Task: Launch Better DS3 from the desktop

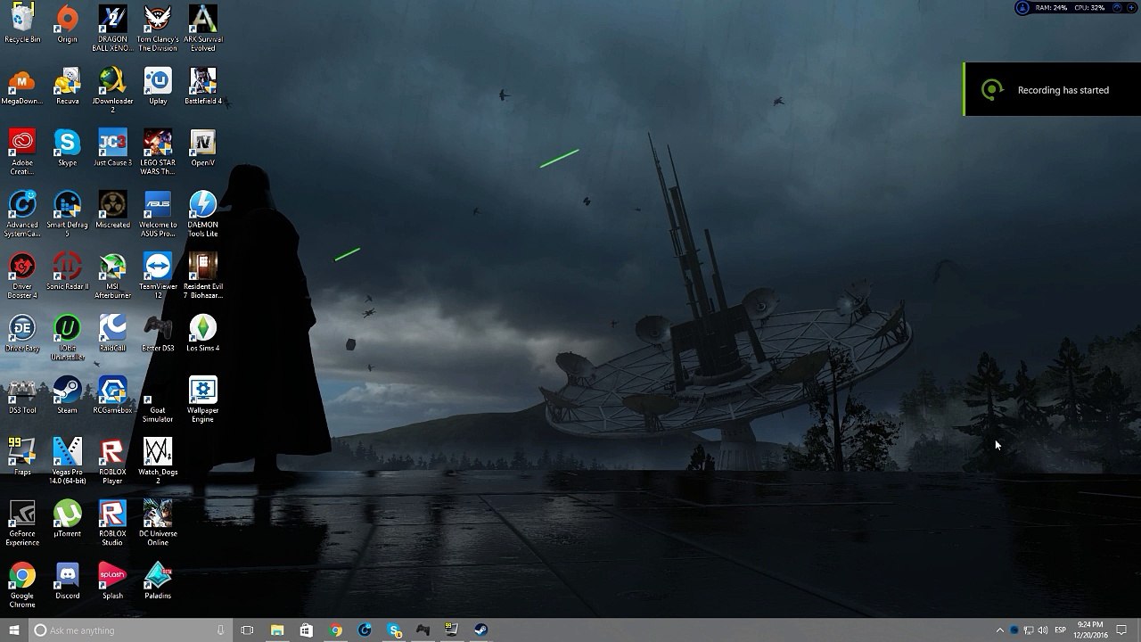Action: 158,333
